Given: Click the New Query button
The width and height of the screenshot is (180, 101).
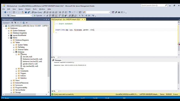Looking at the screenshot, I should (x=37, y=12).
